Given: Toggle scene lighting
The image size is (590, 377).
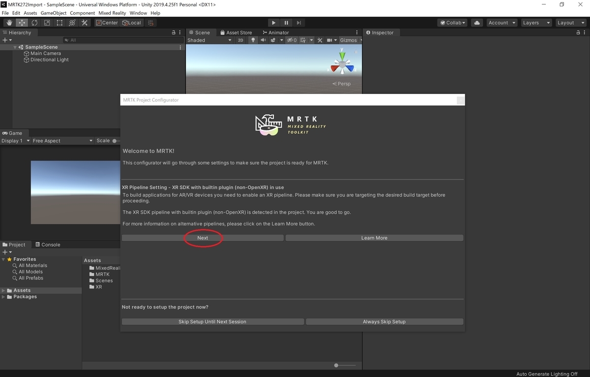Looking at the screenshot, I should pyautogui.click(x=253, y=40).
